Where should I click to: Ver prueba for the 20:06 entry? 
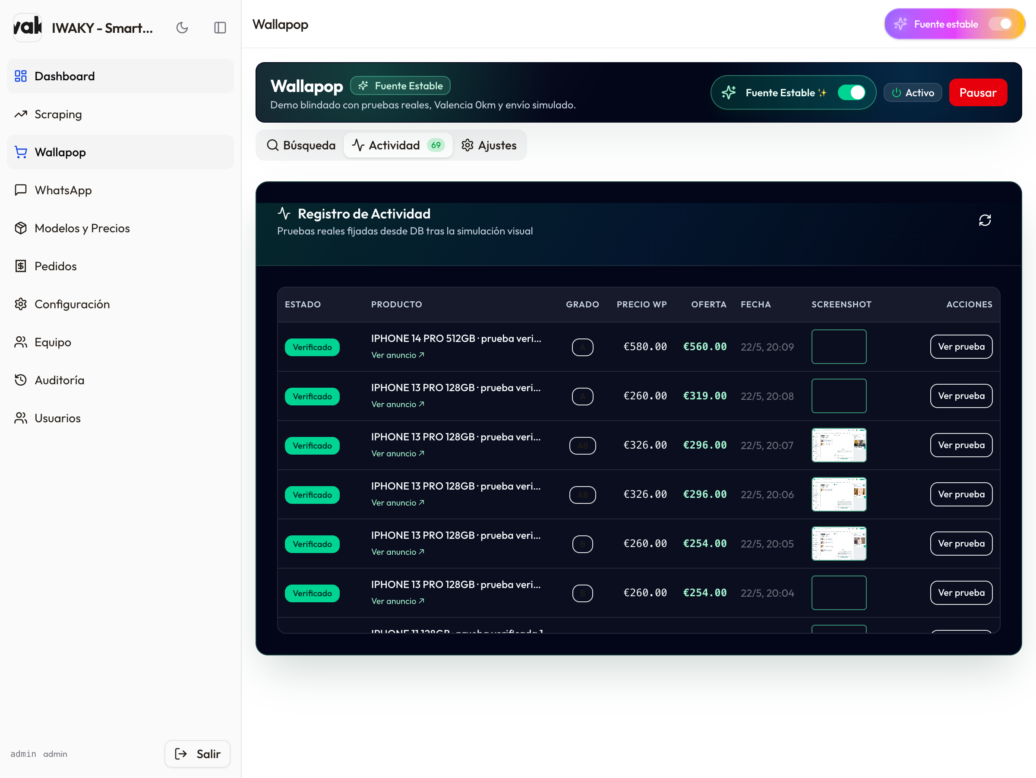961,494
